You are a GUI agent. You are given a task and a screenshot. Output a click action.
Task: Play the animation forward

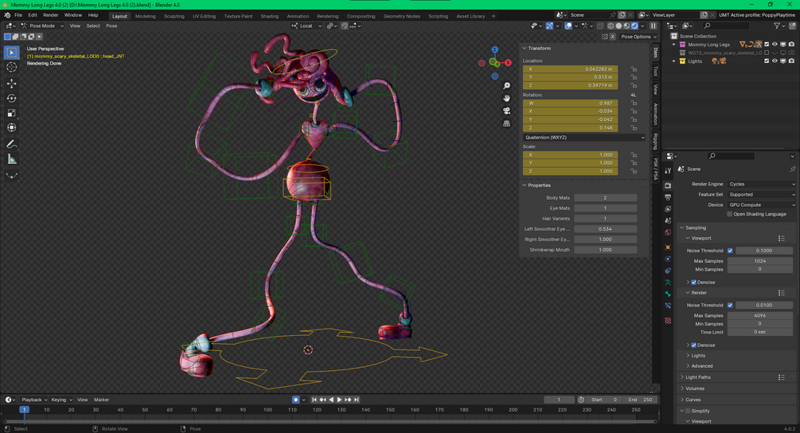tap(339, 400)
